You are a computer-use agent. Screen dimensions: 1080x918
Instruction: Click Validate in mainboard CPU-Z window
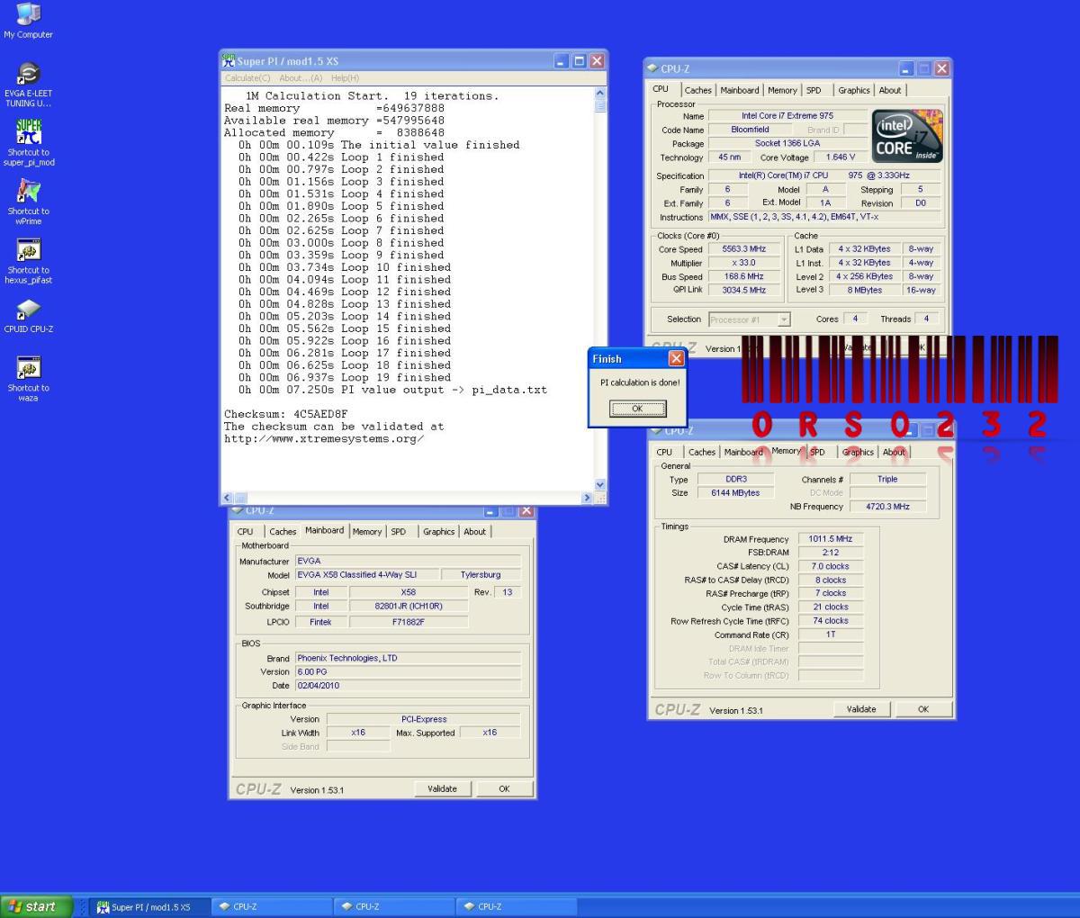pos(442,788)
